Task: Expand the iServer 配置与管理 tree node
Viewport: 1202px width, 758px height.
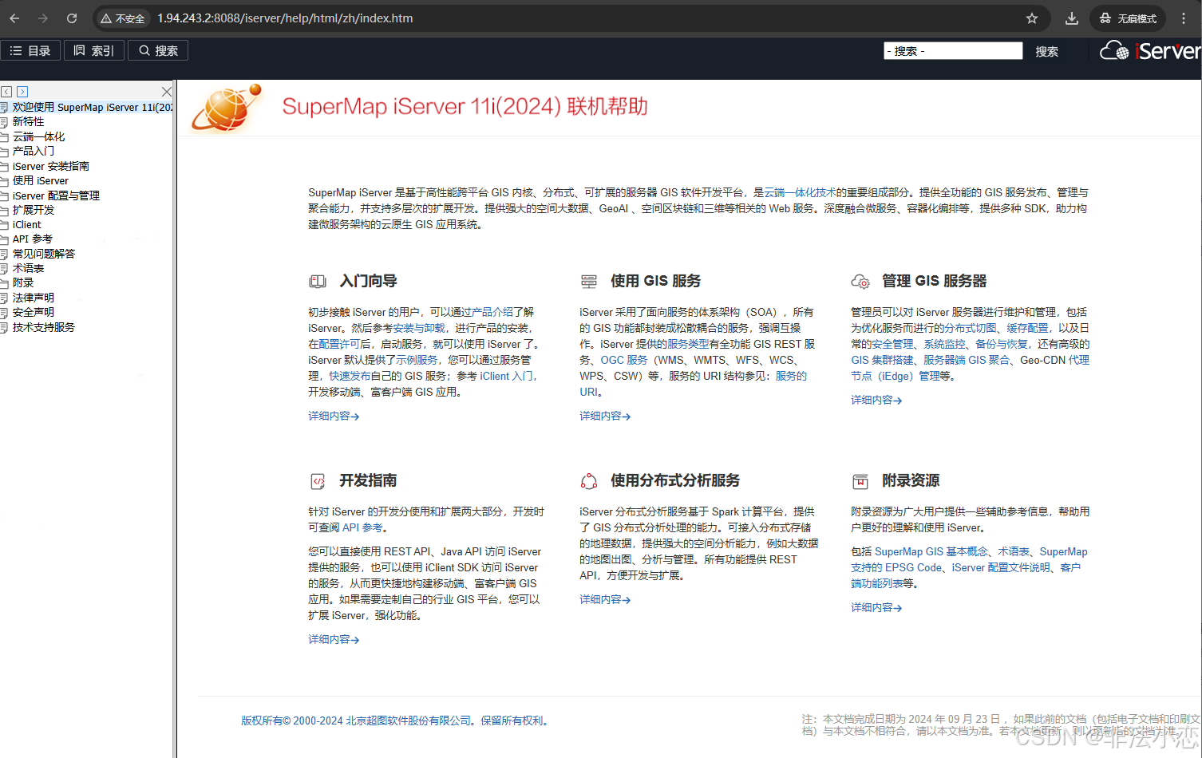Action: [x=56, y=195]
